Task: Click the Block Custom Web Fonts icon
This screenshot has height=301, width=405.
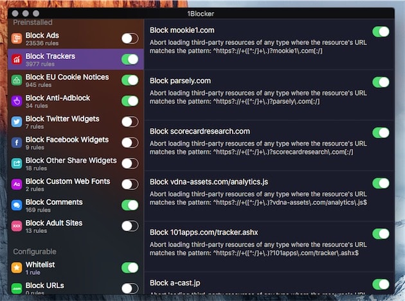Action: click(x=17, y=184)
